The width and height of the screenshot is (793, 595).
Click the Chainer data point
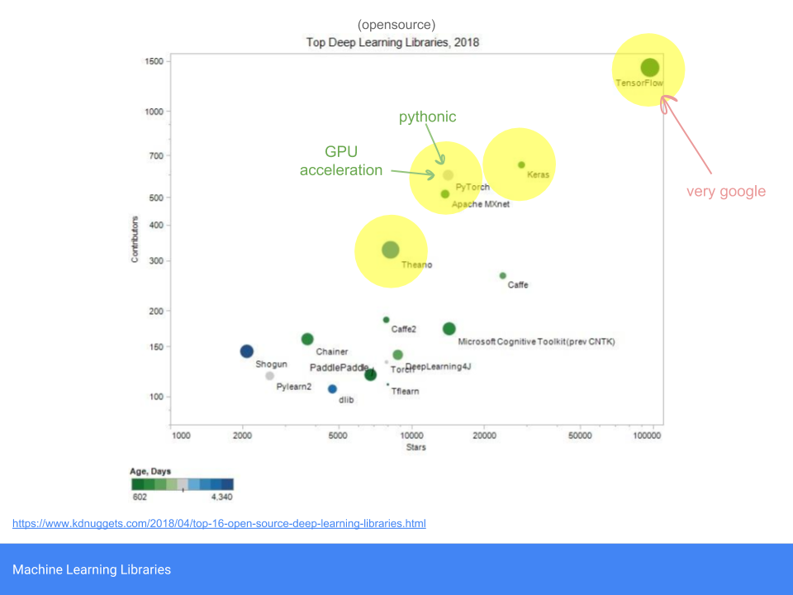307,339
